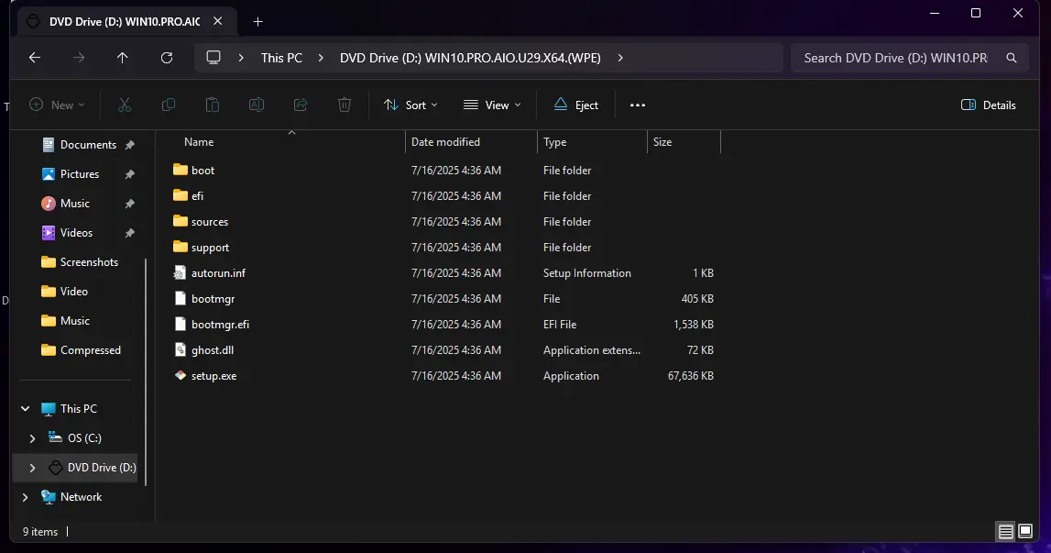This screenshot has height=553, width=1051.
Task: Select the bootmgr file
Action: click(213, 299)
